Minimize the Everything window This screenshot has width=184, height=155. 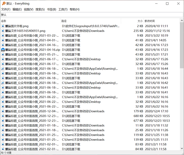[x=156, y=4]
